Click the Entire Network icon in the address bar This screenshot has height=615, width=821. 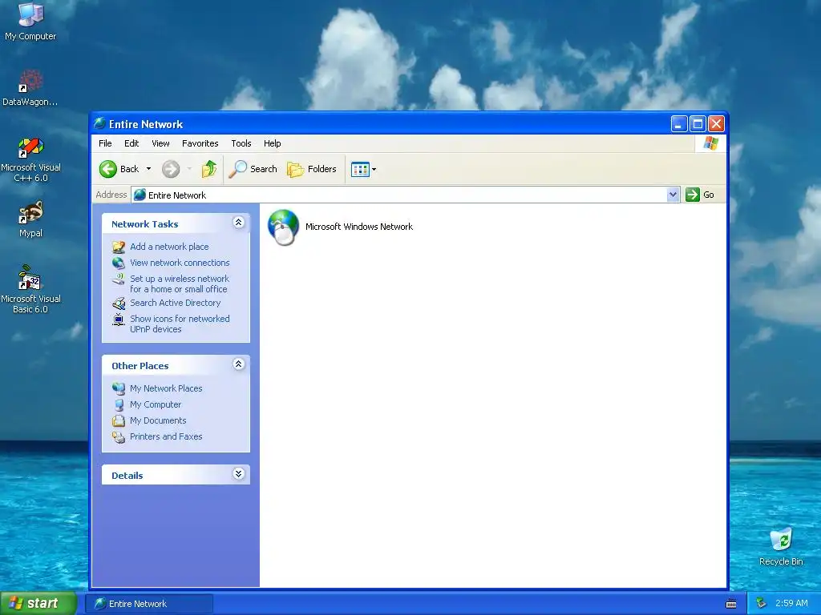pyautogui.click(x=140, y=195)
